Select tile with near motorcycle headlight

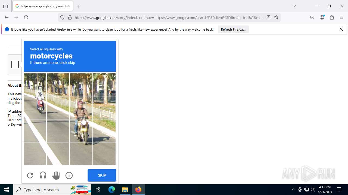81,131
